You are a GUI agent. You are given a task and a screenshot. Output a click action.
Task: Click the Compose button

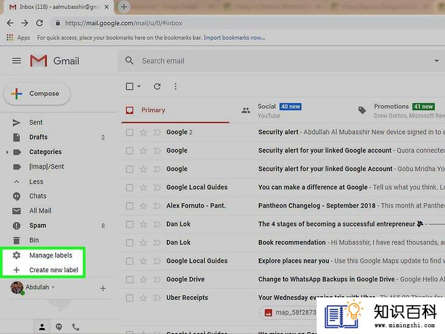pos(37,94)
